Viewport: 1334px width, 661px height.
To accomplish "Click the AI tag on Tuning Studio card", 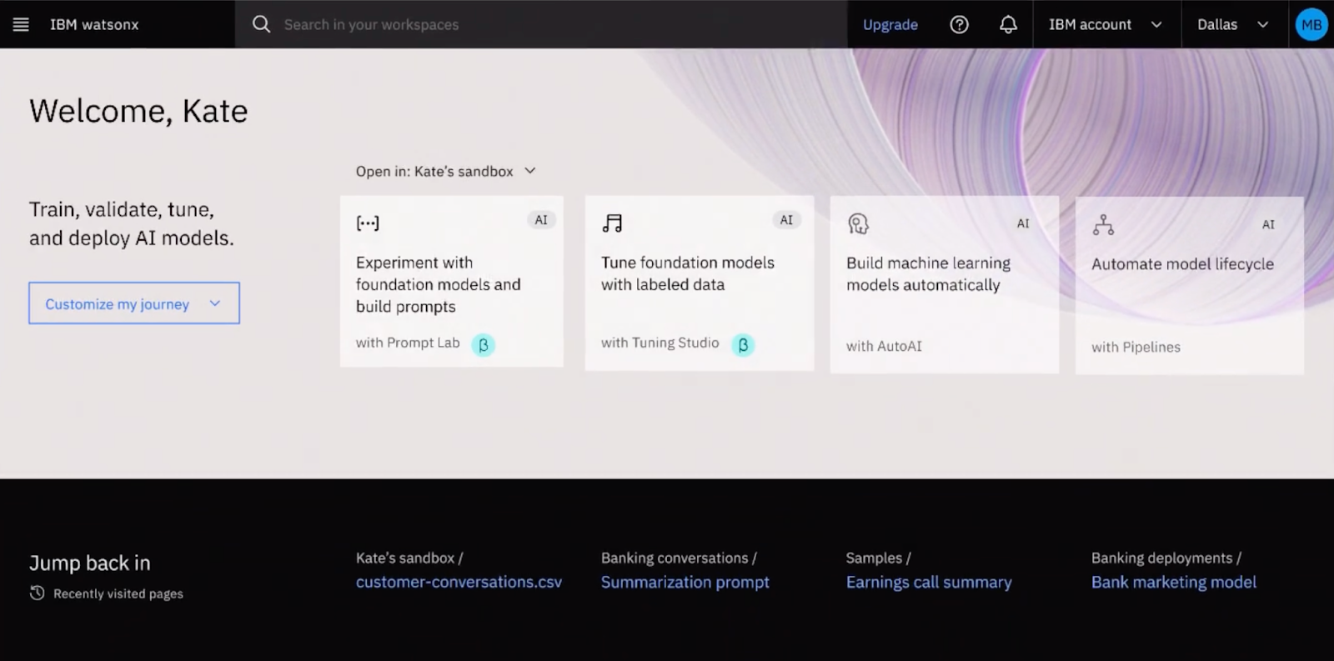I will (786, 220).
